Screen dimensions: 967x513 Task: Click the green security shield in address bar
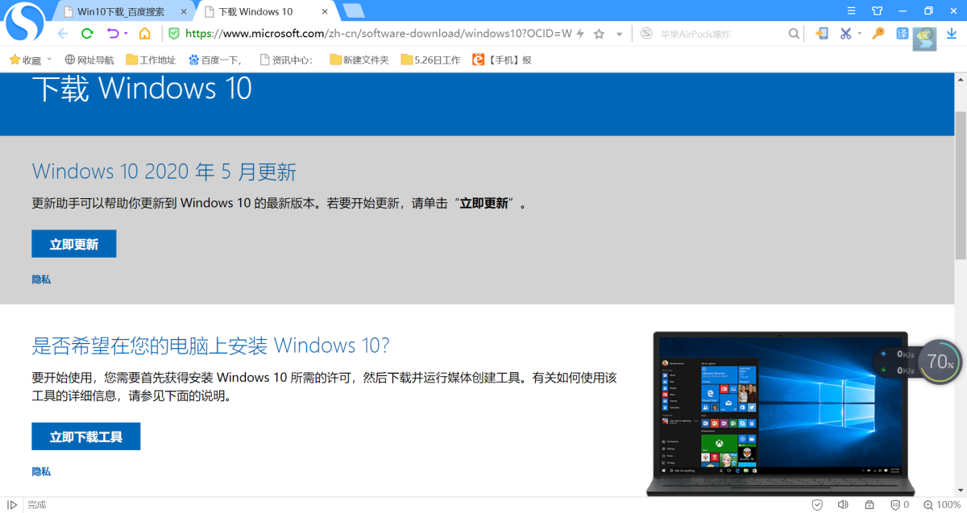(x=173, y=34)
